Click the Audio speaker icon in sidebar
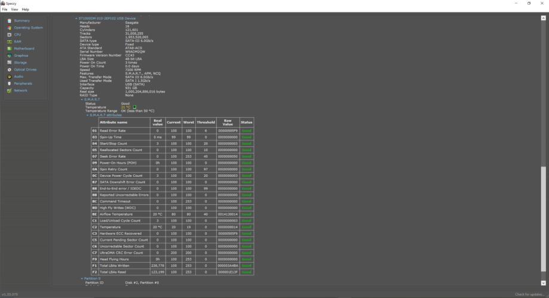The height and width of the screenshot is (298, 549). (x=10, y=76)
